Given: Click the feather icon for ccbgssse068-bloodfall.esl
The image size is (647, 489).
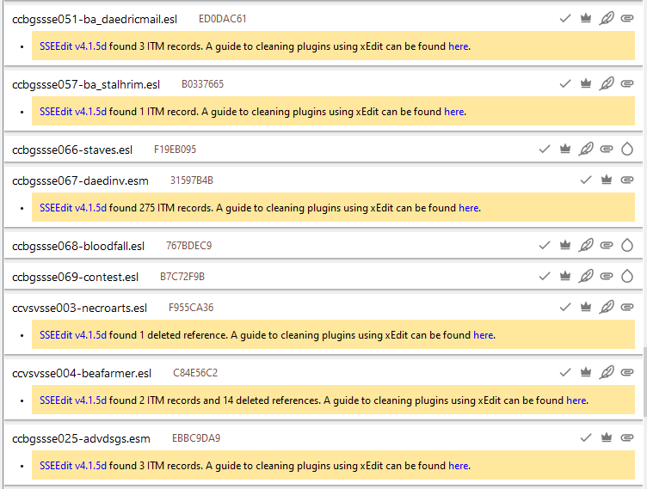Looking at the screenshot, I should 586,245.
